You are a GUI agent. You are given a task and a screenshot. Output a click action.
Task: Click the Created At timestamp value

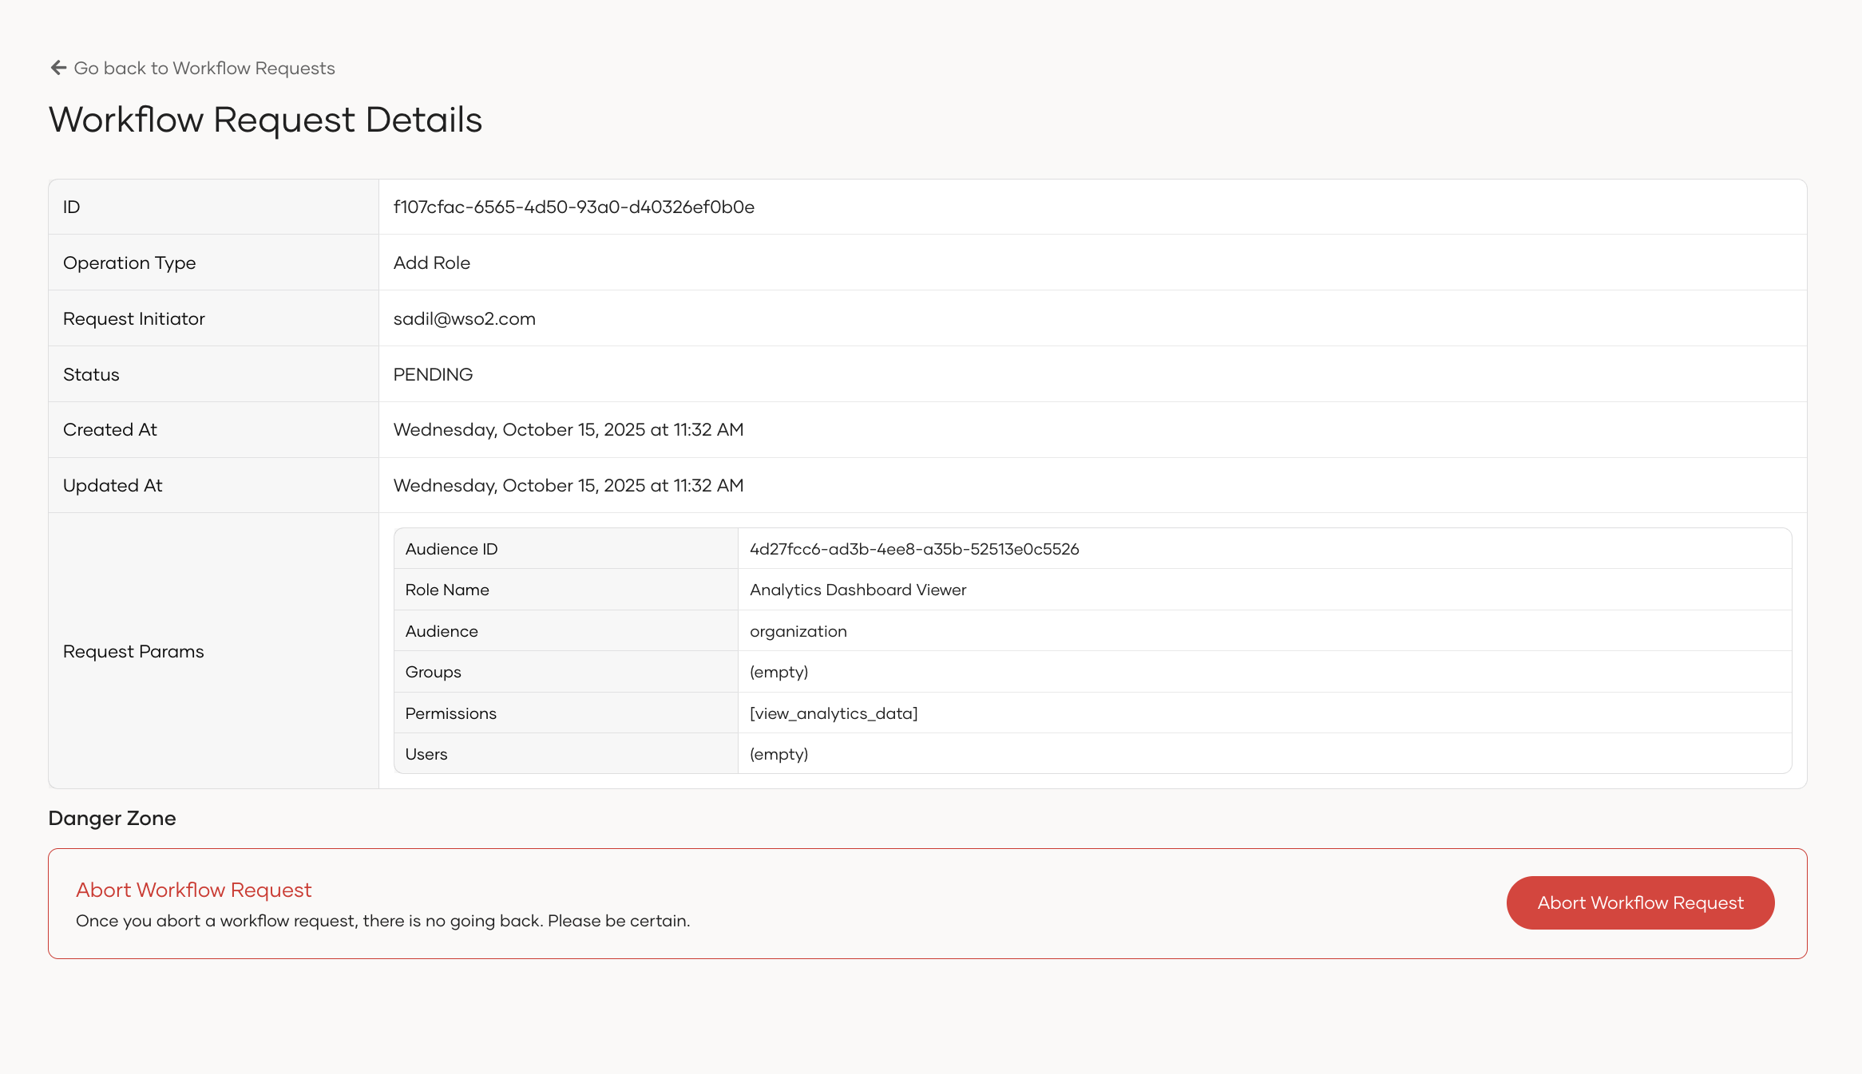click(x=568, y=430)
